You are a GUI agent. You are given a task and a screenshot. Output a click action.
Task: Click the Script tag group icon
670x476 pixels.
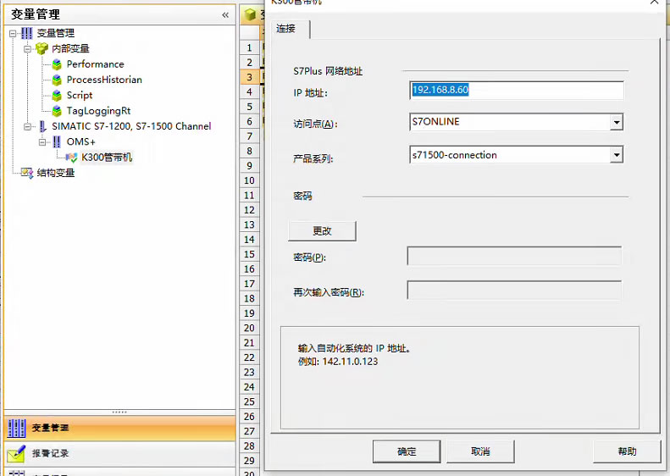pos(57,96)
